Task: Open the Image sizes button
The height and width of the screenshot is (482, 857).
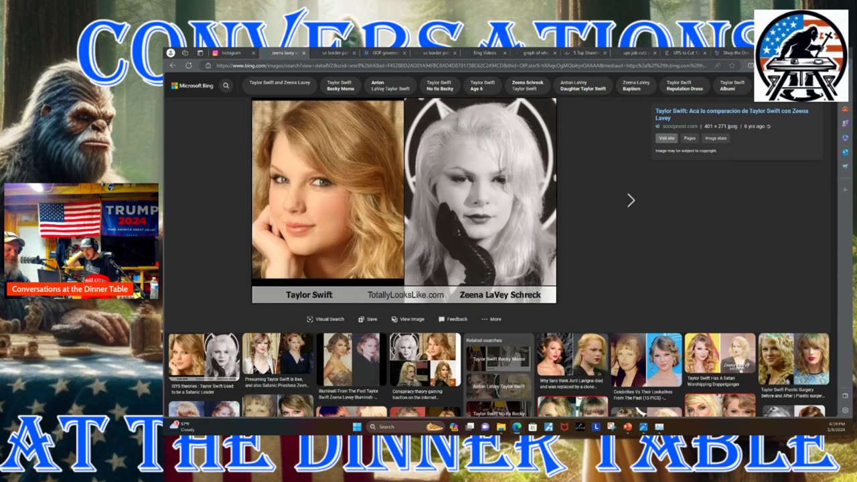Action: tap(716, 138)
